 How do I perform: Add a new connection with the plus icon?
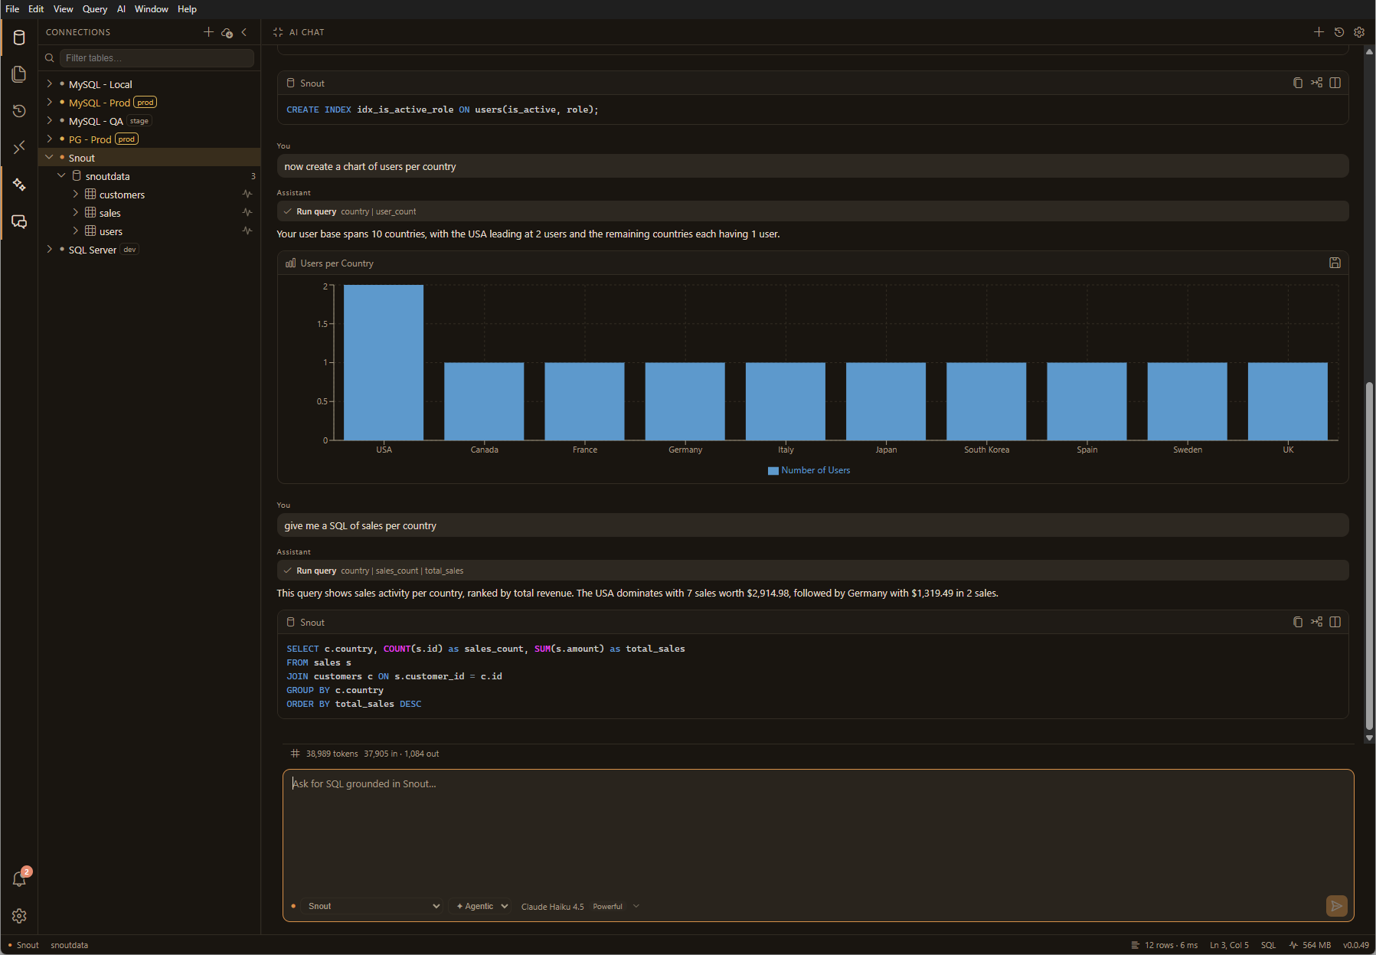208,32
